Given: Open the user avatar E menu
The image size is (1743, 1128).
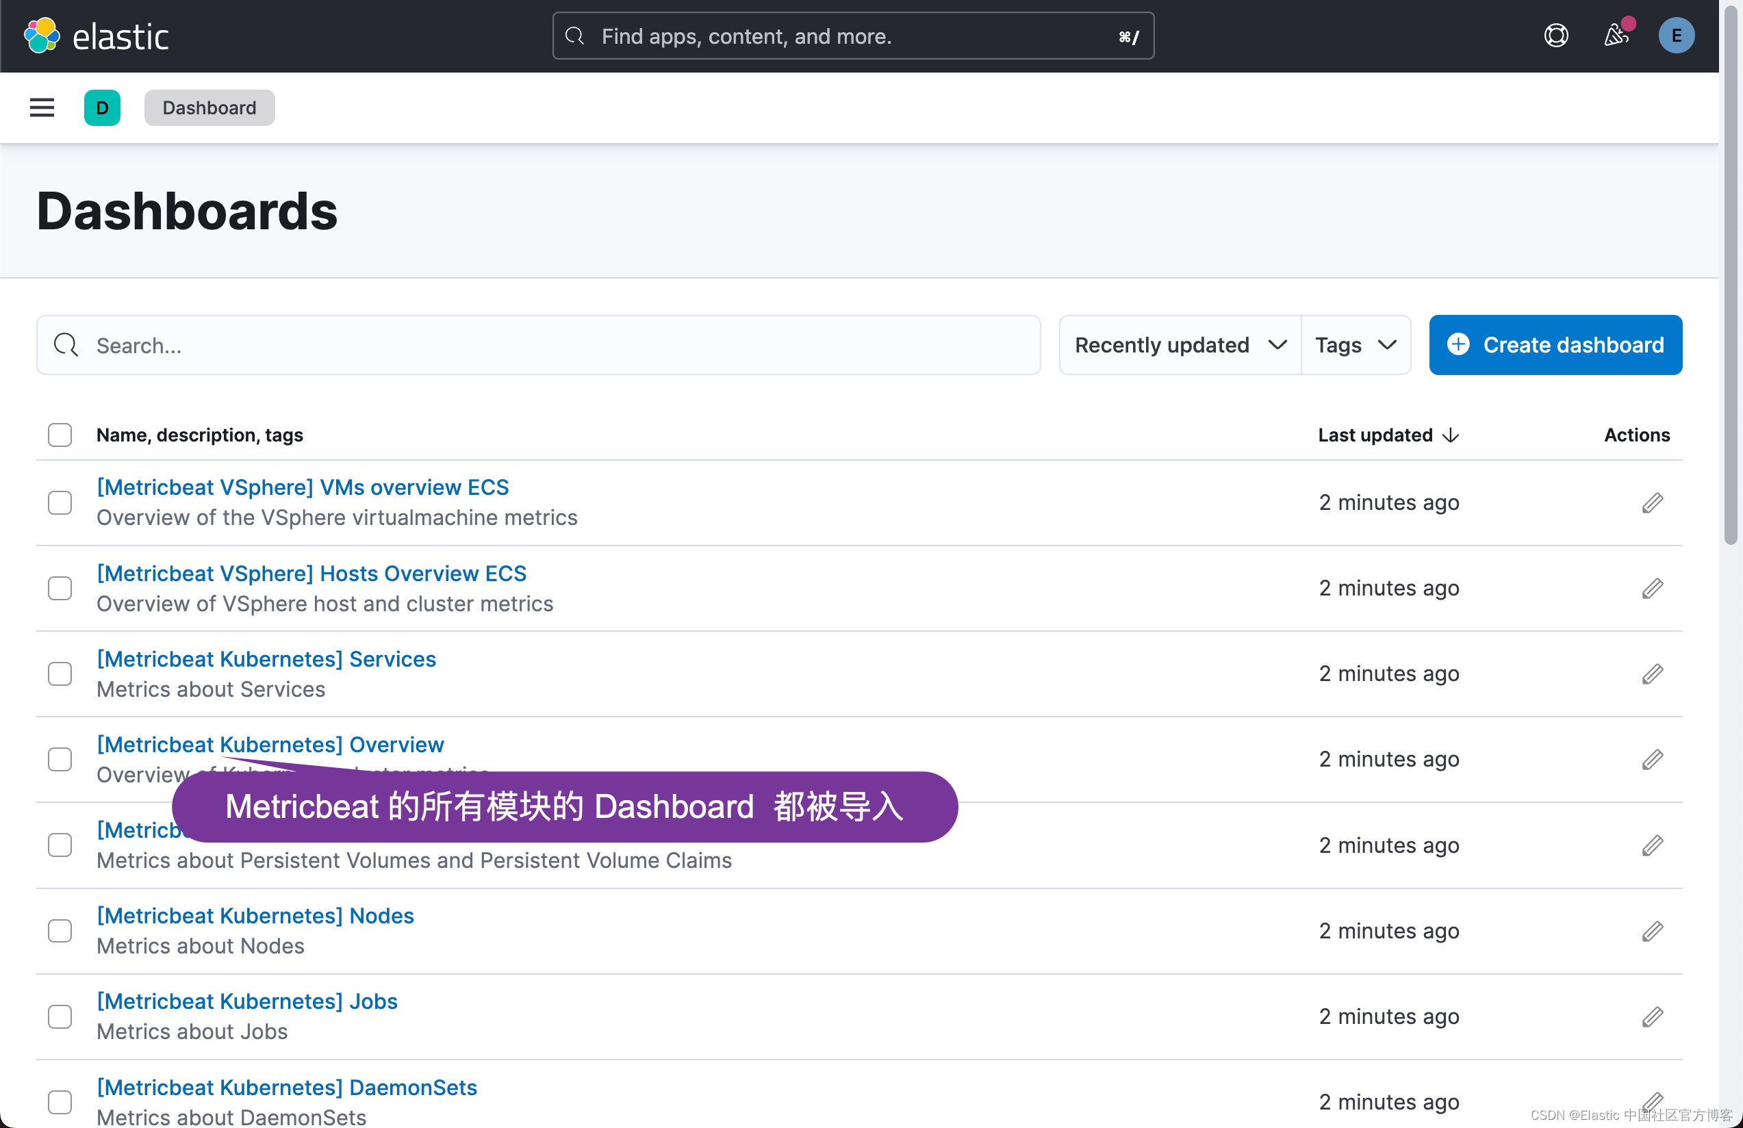Looking at the screenshot, I should (1676, 35).
